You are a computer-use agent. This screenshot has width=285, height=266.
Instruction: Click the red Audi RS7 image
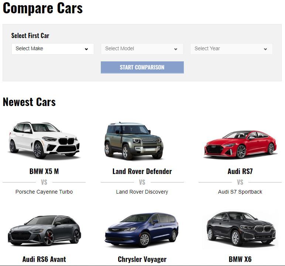(240, 144)
